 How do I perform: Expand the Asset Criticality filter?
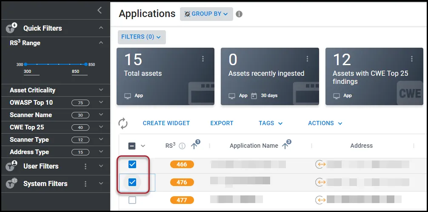coord(101,90)
